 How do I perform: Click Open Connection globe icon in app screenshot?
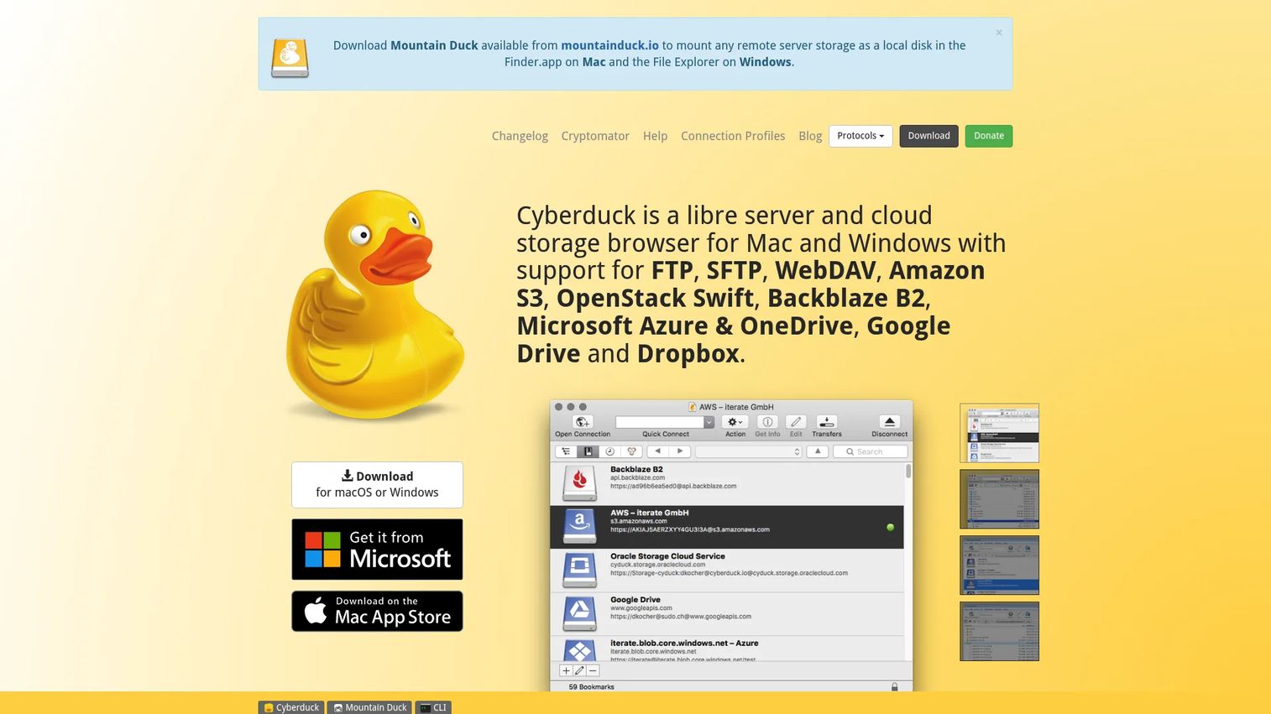coord(583,422)
